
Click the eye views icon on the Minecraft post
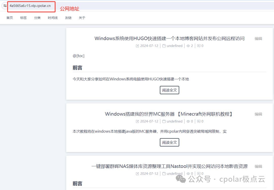tap(188, 121)
